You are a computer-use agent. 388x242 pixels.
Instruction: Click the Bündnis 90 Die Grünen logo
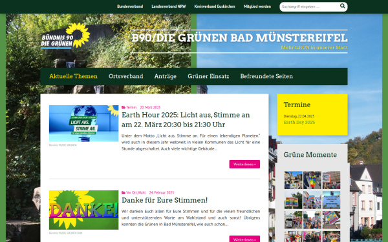(65, 35)
